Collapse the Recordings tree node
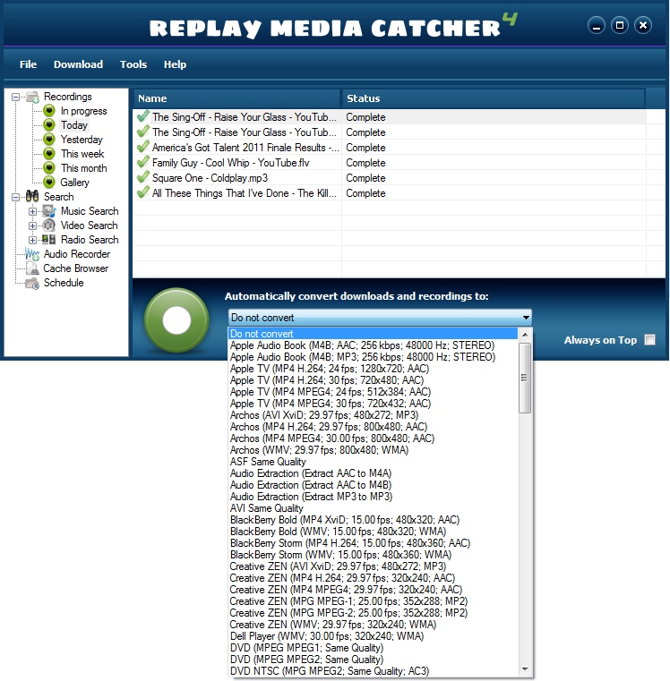Viewport: 670px width, 681px height. [x=15, y=97]
